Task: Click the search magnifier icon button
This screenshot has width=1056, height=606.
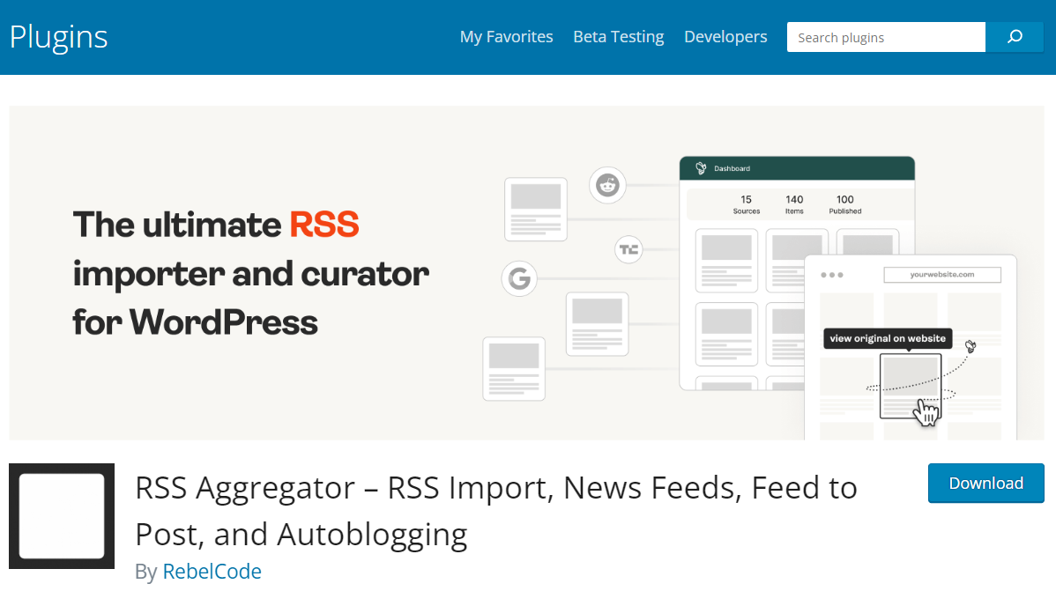Action: pos(1015,37)
